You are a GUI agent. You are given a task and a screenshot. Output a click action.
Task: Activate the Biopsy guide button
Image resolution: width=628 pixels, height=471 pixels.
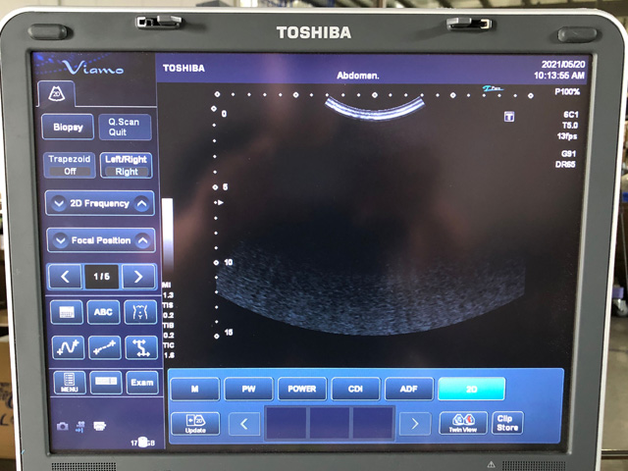[68, 128]
